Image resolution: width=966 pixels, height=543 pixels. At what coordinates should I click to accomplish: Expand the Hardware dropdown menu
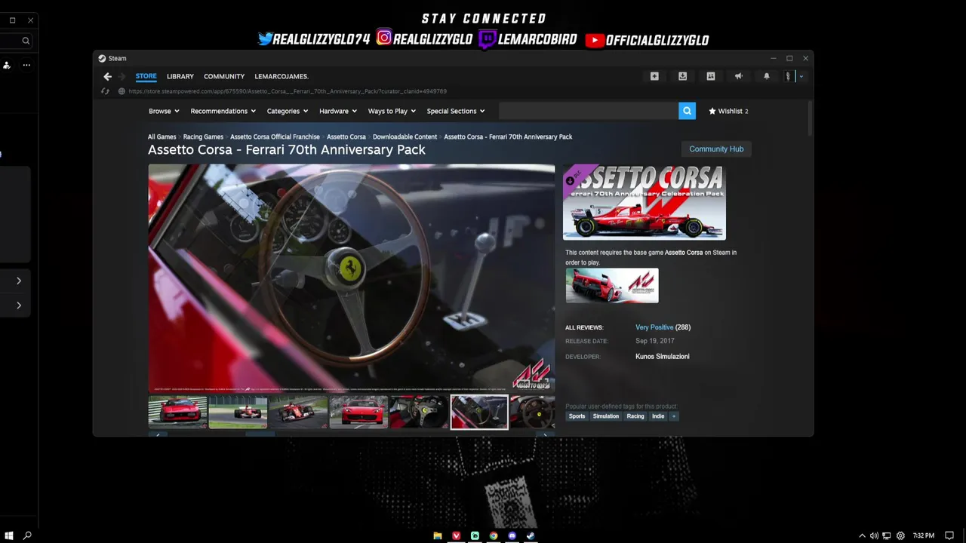pos(338,111)
